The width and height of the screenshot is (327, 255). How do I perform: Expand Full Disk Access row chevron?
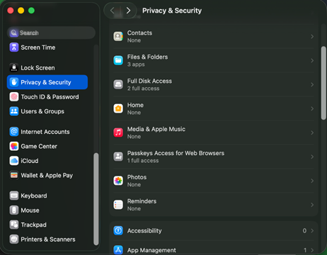click(312, 84)
